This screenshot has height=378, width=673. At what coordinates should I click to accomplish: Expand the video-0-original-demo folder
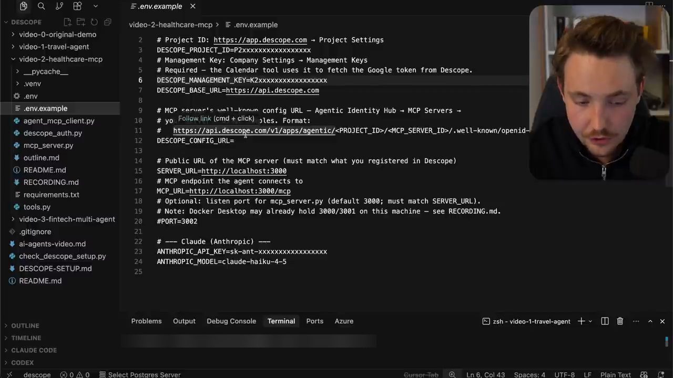pyautogui.click(x=58, y=34)
